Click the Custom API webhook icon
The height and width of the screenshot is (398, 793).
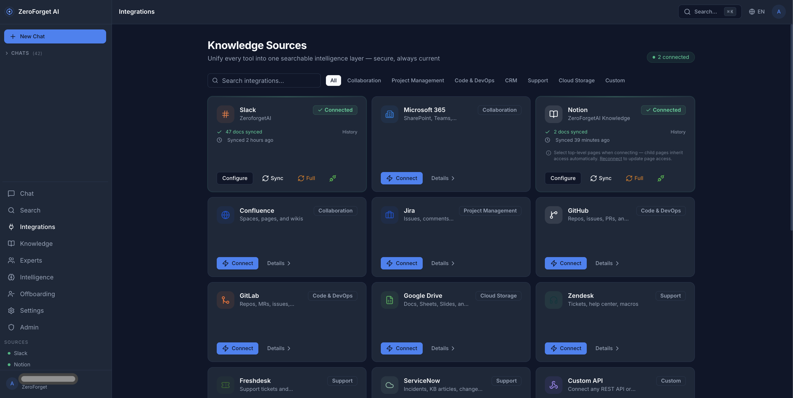click(x=553, y=385)
